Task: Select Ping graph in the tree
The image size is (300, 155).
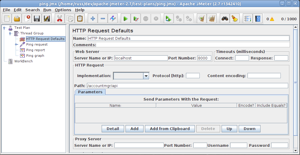Action: pos(35,56)
